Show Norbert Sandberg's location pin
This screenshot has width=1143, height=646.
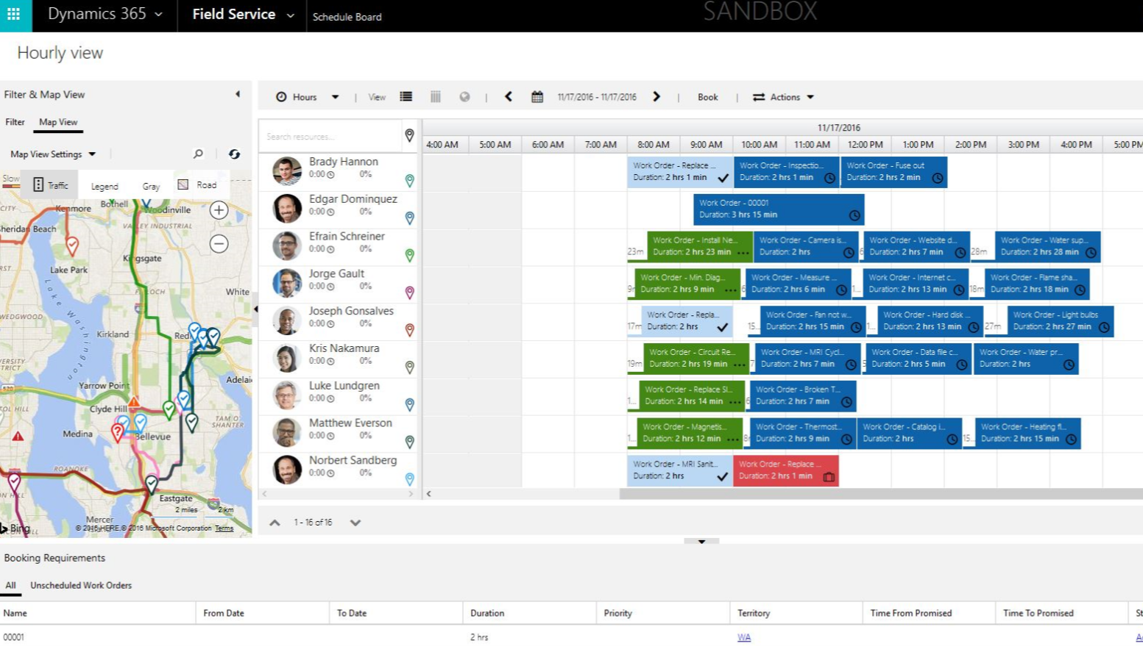pos(409,479)
